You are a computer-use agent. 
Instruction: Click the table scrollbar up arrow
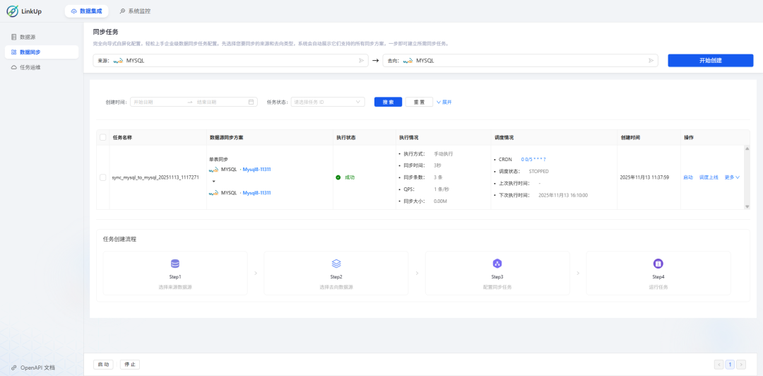coord(747,148)
